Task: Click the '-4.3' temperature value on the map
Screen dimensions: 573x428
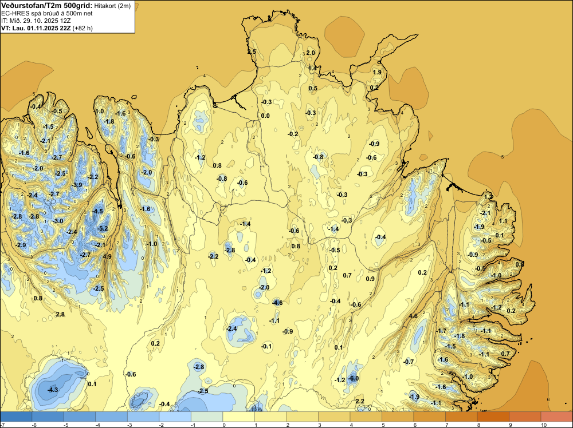Action: tap(53, 390)
